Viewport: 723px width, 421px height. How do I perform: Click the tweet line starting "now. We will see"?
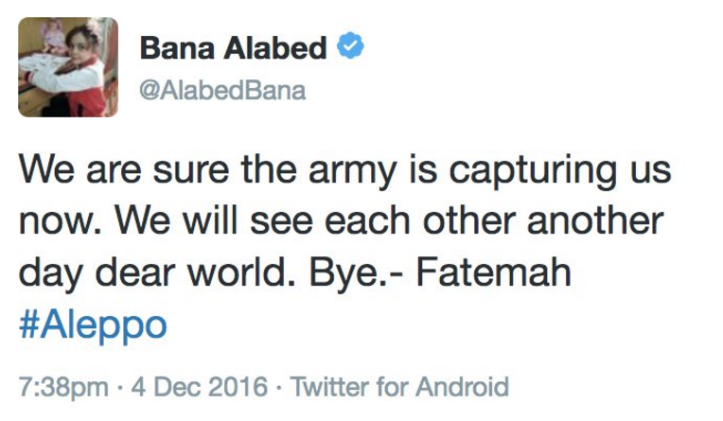(342, 220)
